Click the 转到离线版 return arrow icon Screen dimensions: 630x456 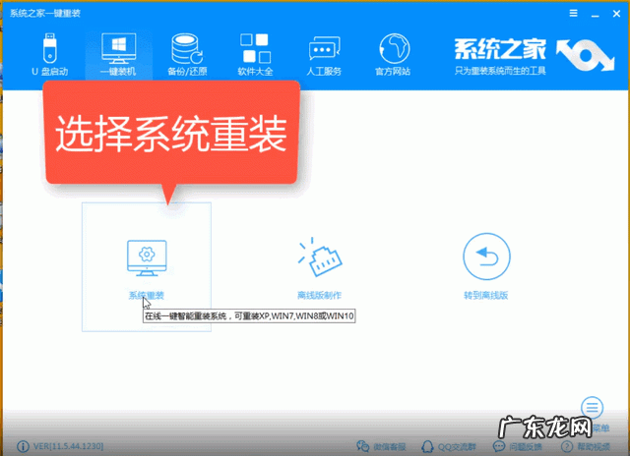(486, 256)
